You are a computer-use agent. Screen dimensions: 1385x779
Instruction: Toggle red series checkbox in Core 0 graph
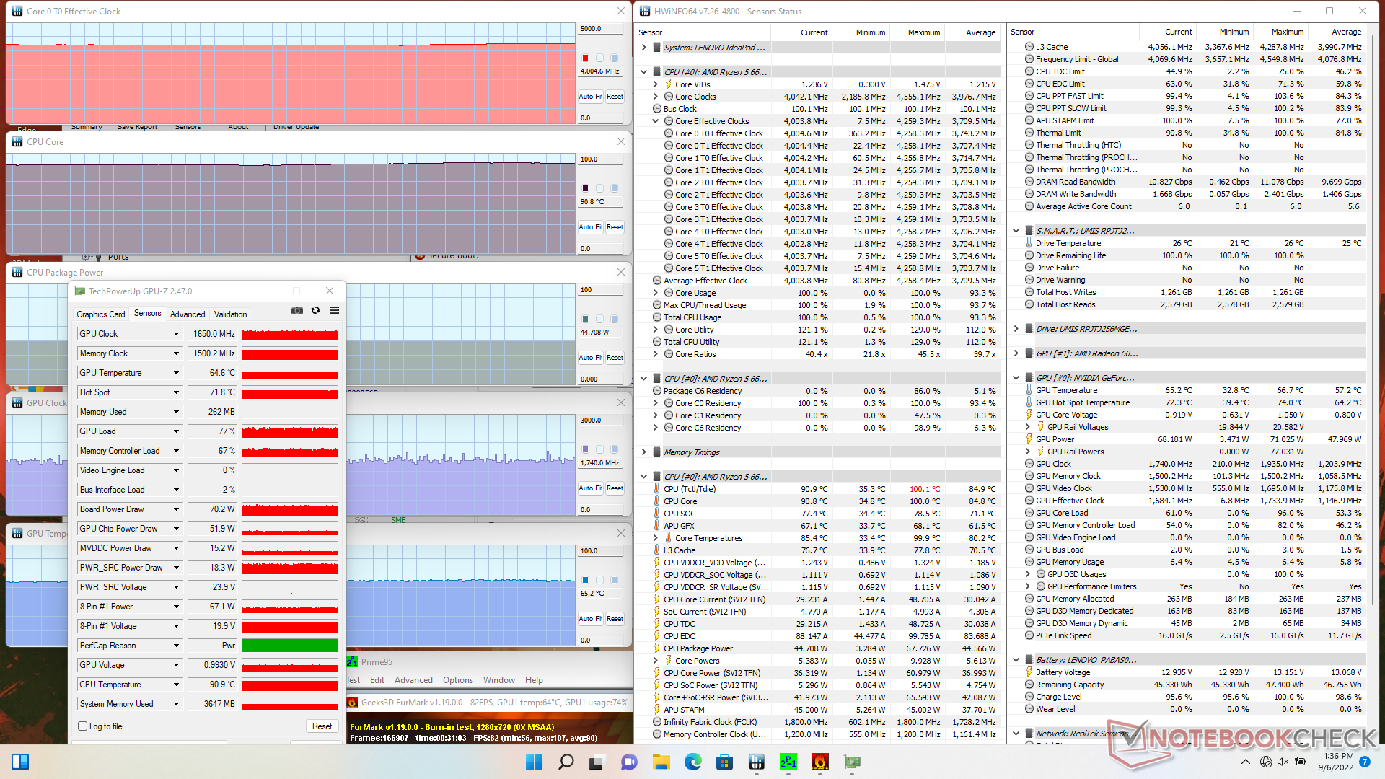pos(585,58)
